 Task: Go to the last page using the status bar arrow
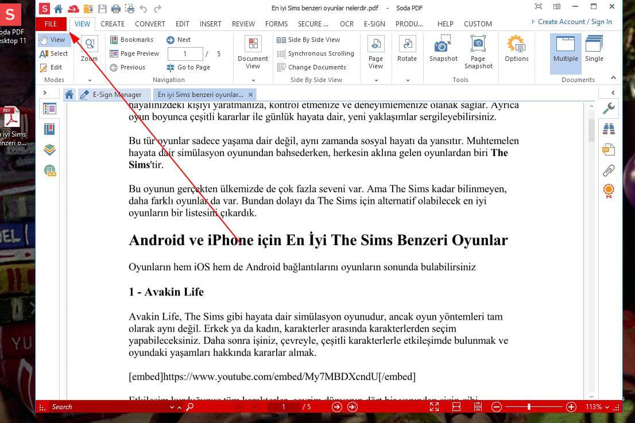pyautogui.click(x=353, y=407)
